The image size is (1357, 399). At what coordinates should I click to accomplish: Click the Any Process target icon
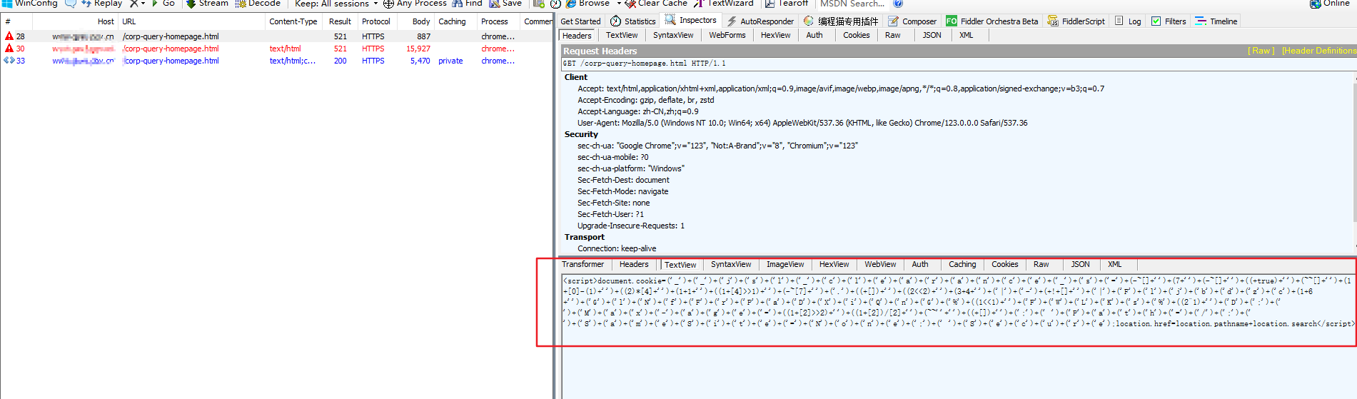[388, 4]
